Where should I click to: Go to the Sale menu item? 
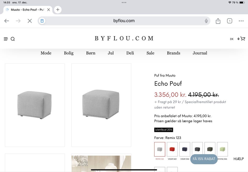(x=150, y=53)
